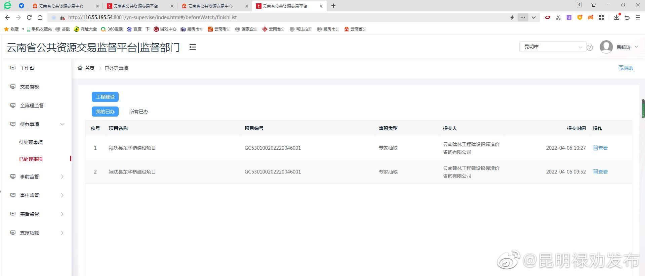
Task: Click the lightning speed-mode icon
Action: (512, 17)
